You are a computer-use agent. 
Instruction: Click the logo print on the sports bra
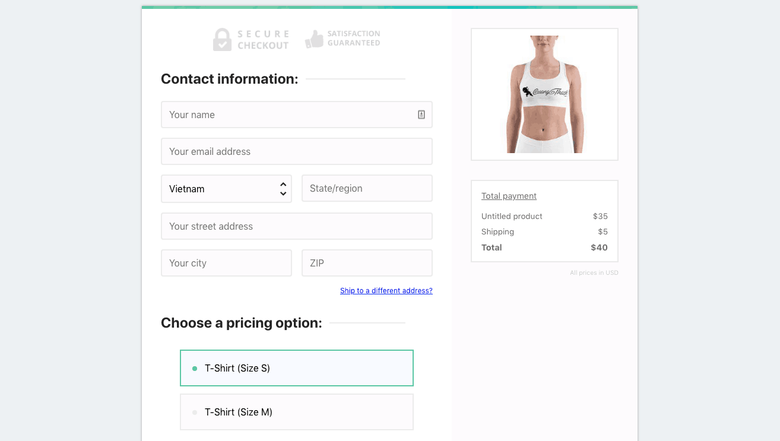[x=545, y=92]
